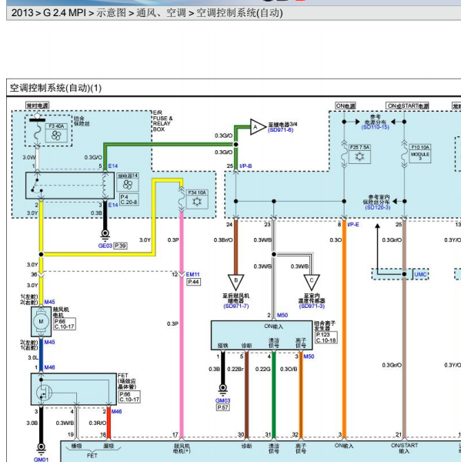
Task: Click the P.123 C.10-18 reference box
Action: tap(326, 337)
